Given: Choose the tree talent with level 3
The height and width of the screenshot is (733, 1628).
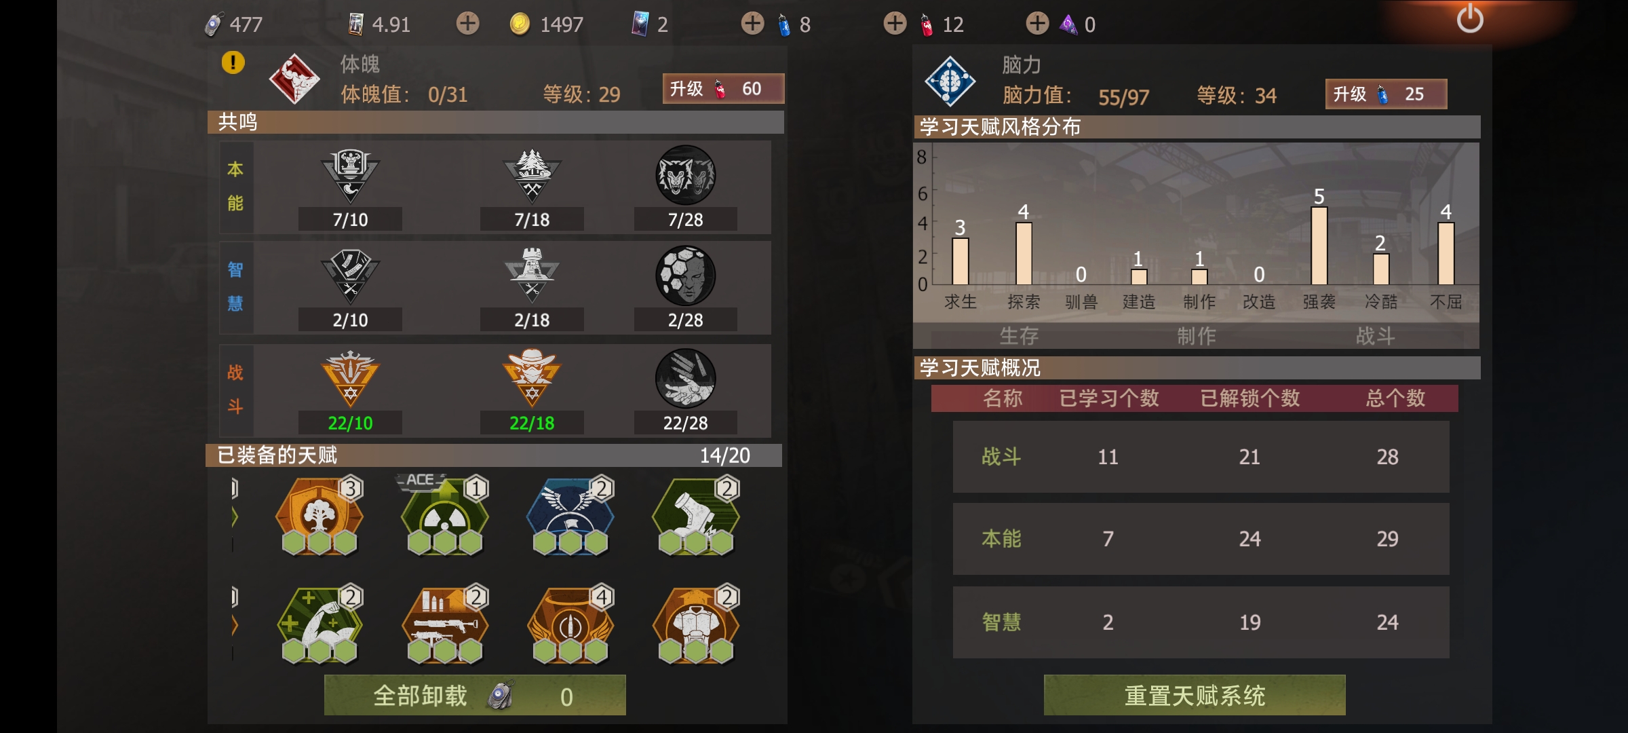Looking at the screenshot, I should click(x=319, y=517).
